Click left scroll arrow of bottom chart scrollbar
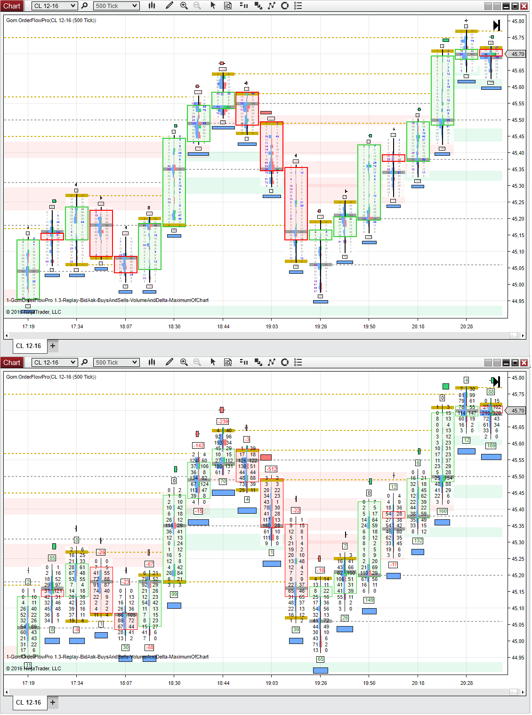Screen dimensions: 532x715 tap(6, 692)
